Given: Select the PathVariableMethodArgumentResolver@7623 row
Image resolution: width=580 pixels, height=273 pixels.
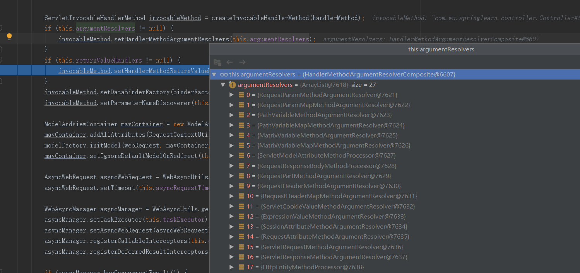Looking at the screenshot, I should [395, 115].
